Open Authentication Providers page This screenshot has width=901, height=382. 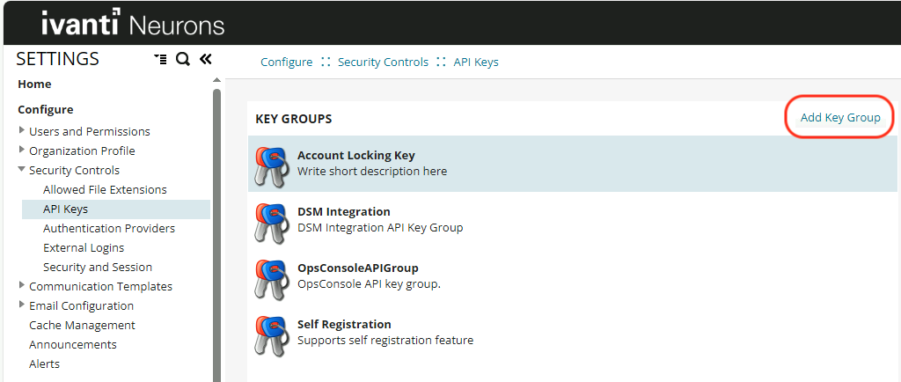[x=109, y=229]
